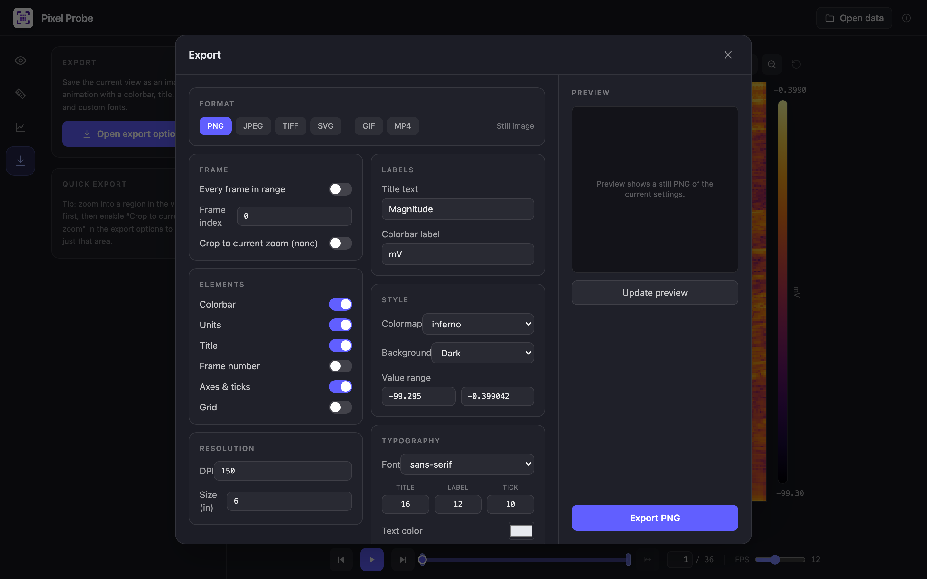This screenshot has height=579, width=927.
Task: Enable the Frame number element
Action: click(x=340, y=366)
